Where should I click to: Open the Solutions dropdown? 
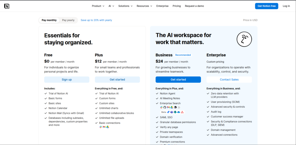tap(125, 6)
